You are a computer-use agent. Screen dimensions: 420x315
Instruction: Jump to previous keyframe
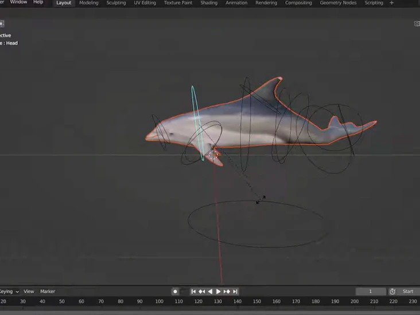pyautogui.click(x=202, y=292)
